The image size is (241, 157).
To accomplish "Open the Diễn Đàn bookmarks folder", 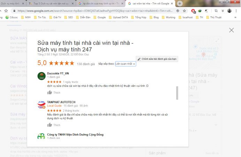I will click(x=83, y=17).
